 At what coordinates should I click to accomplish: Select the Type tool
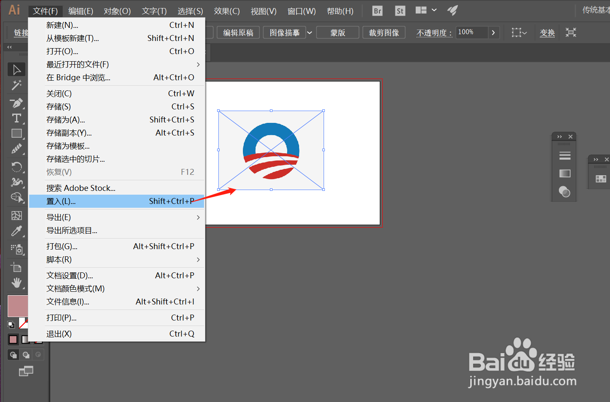[16, 118]
